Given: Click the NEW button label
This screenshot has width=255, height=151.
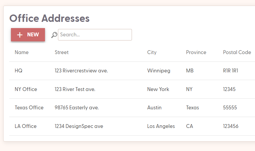Looking at the screenshot, I should [x=33, y=35].
